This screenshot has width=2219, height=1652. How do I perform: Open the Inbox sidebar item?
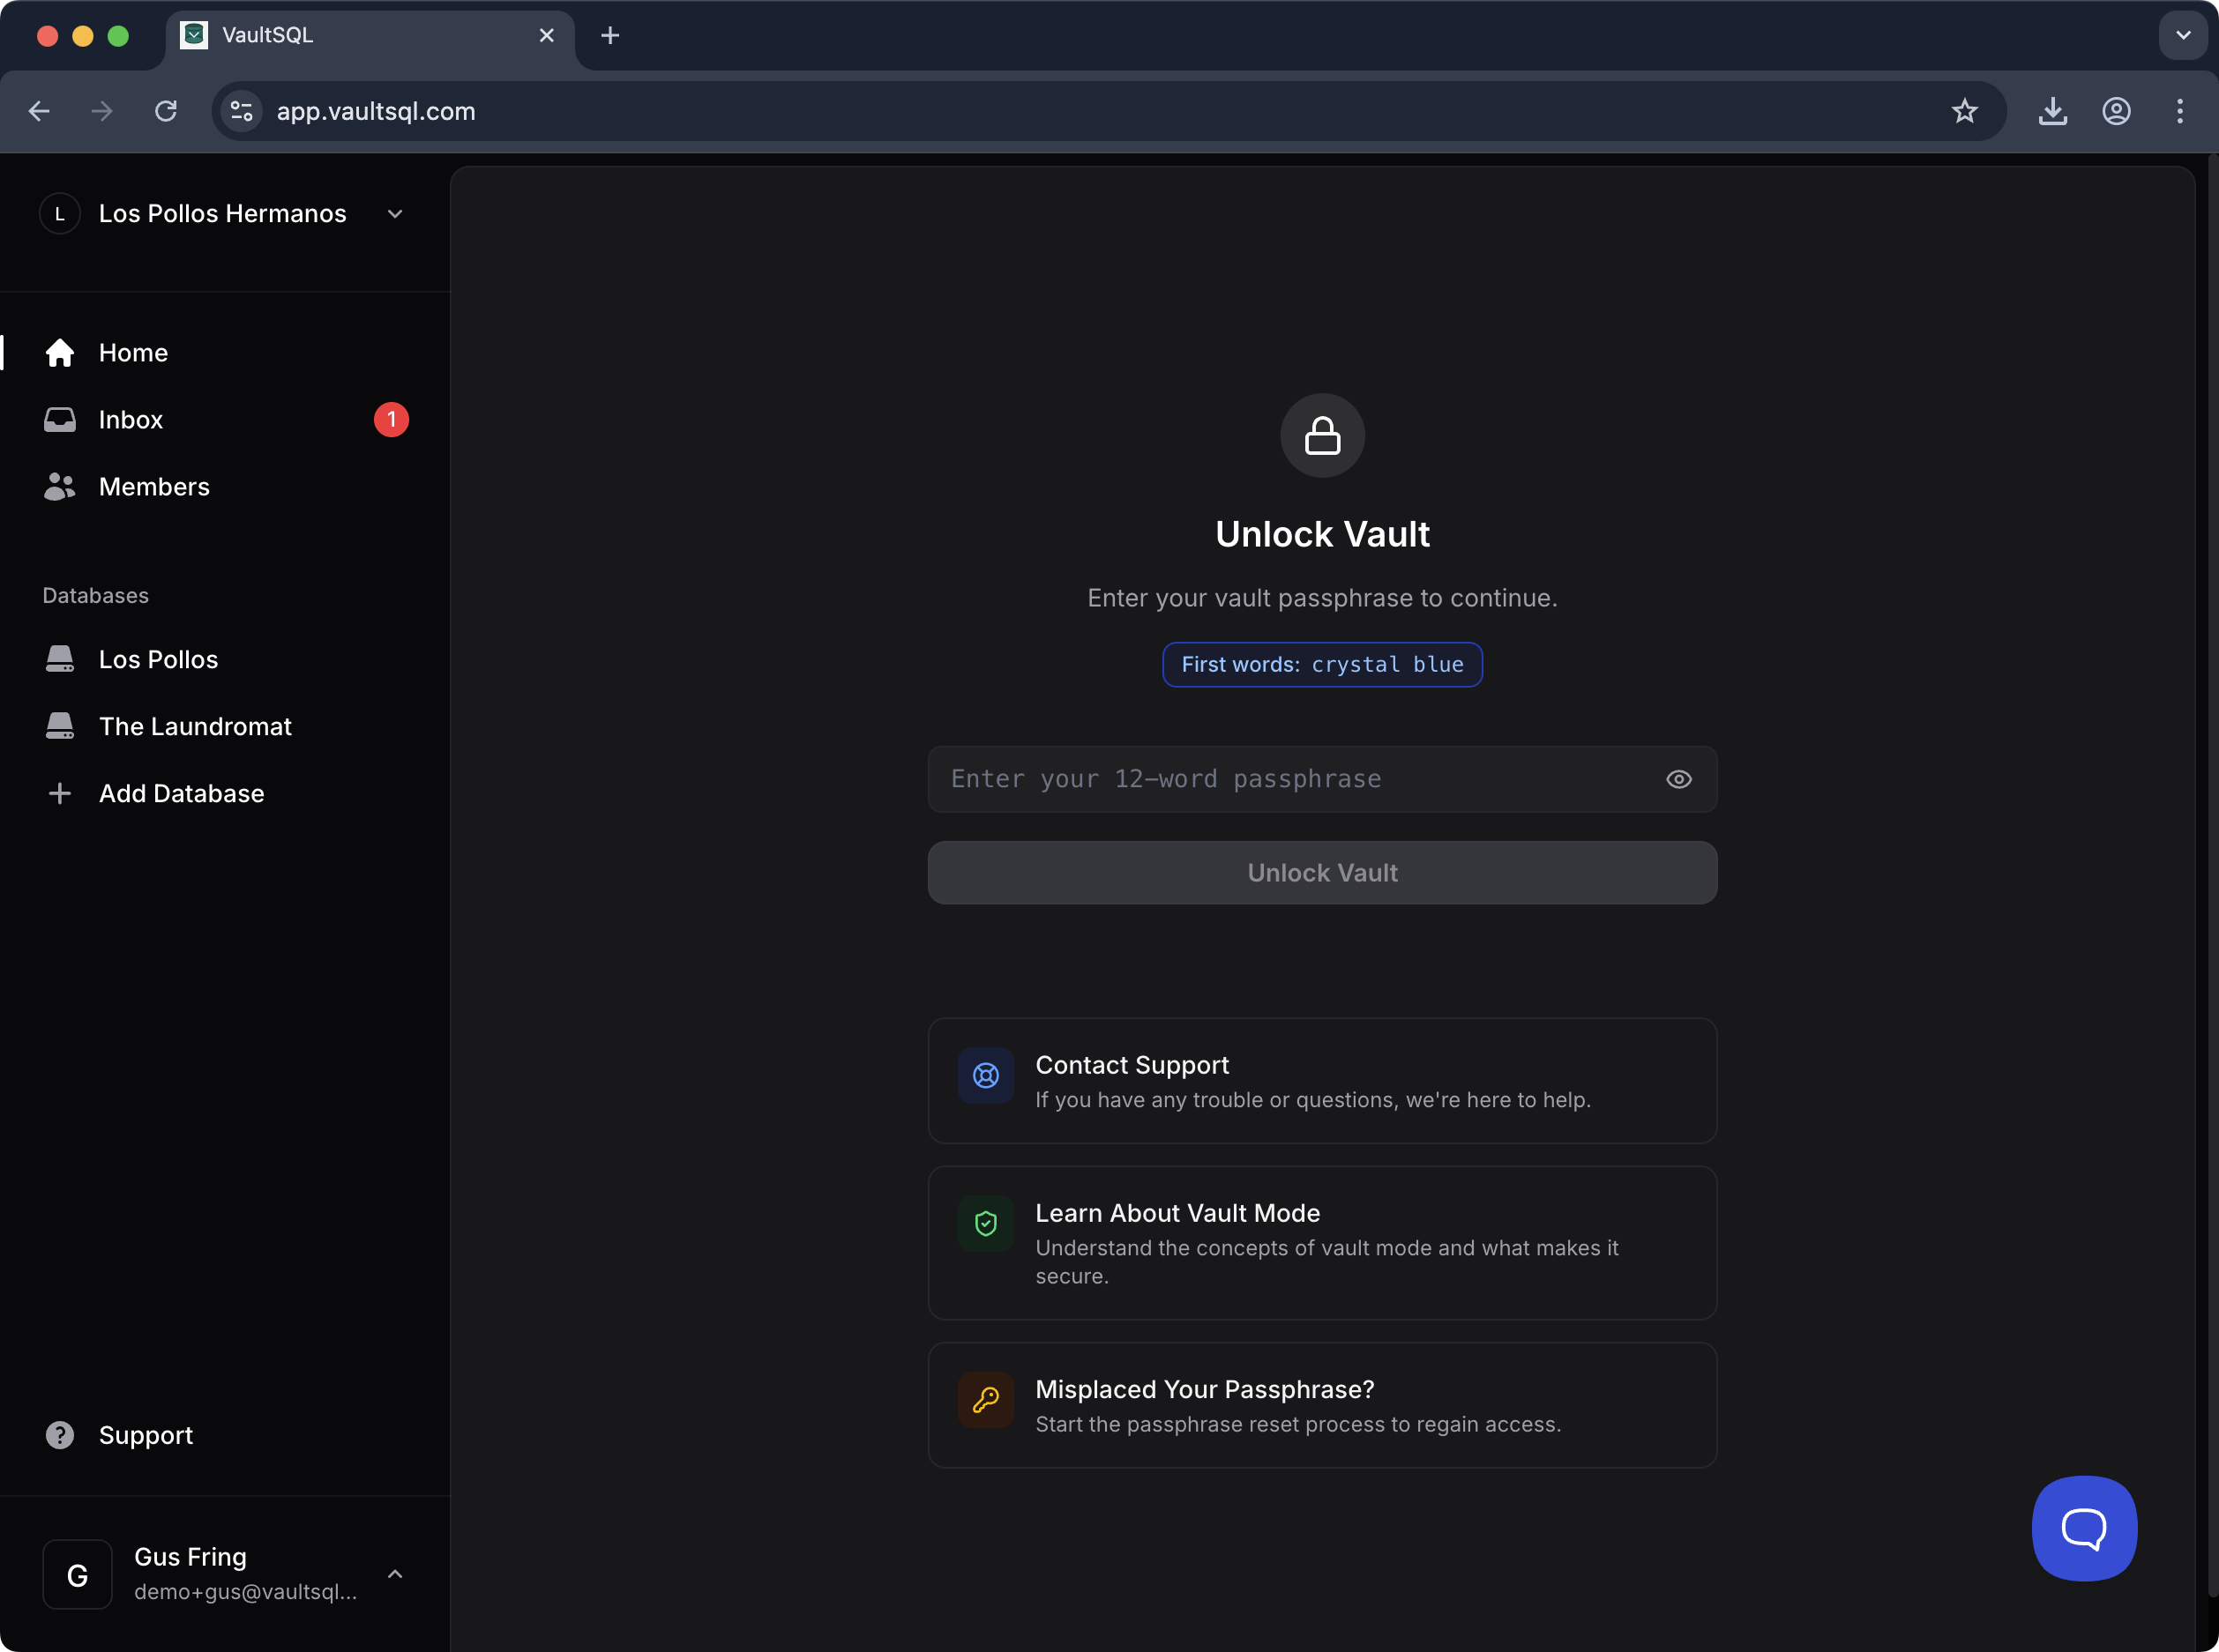(225, 420)
